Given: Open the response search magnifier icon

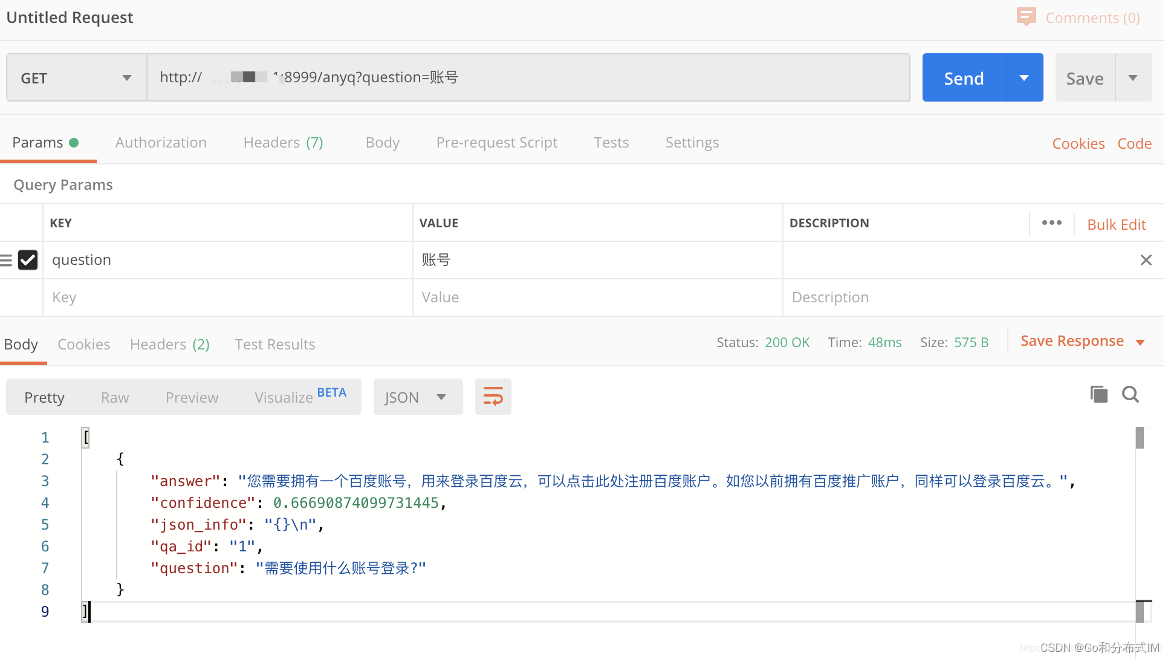Looking at the screenshot, I should tap(1130, 395).
